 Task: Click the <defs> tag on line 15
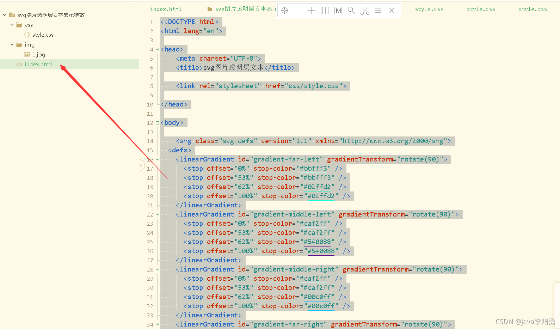point(180,150)
